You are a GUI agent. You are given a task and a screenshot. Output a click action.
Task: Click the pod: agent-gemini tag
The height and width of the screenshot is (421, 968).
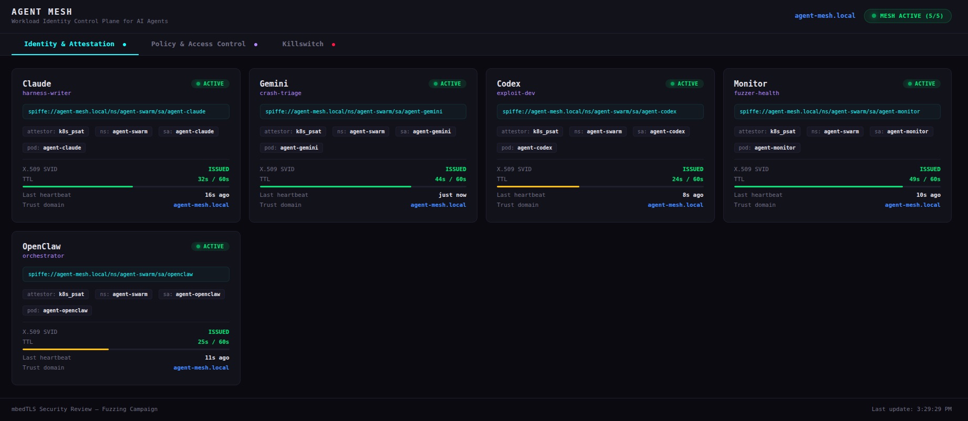(x=291, y=148)
